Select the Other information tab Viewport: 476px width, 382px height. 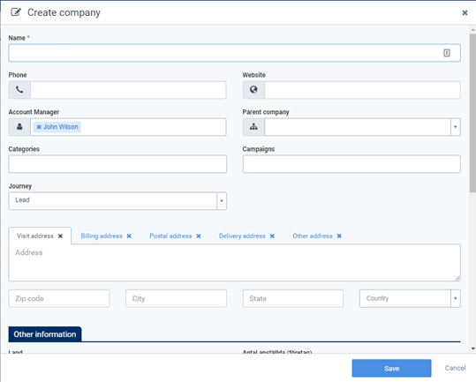click(x=45, y=334)
